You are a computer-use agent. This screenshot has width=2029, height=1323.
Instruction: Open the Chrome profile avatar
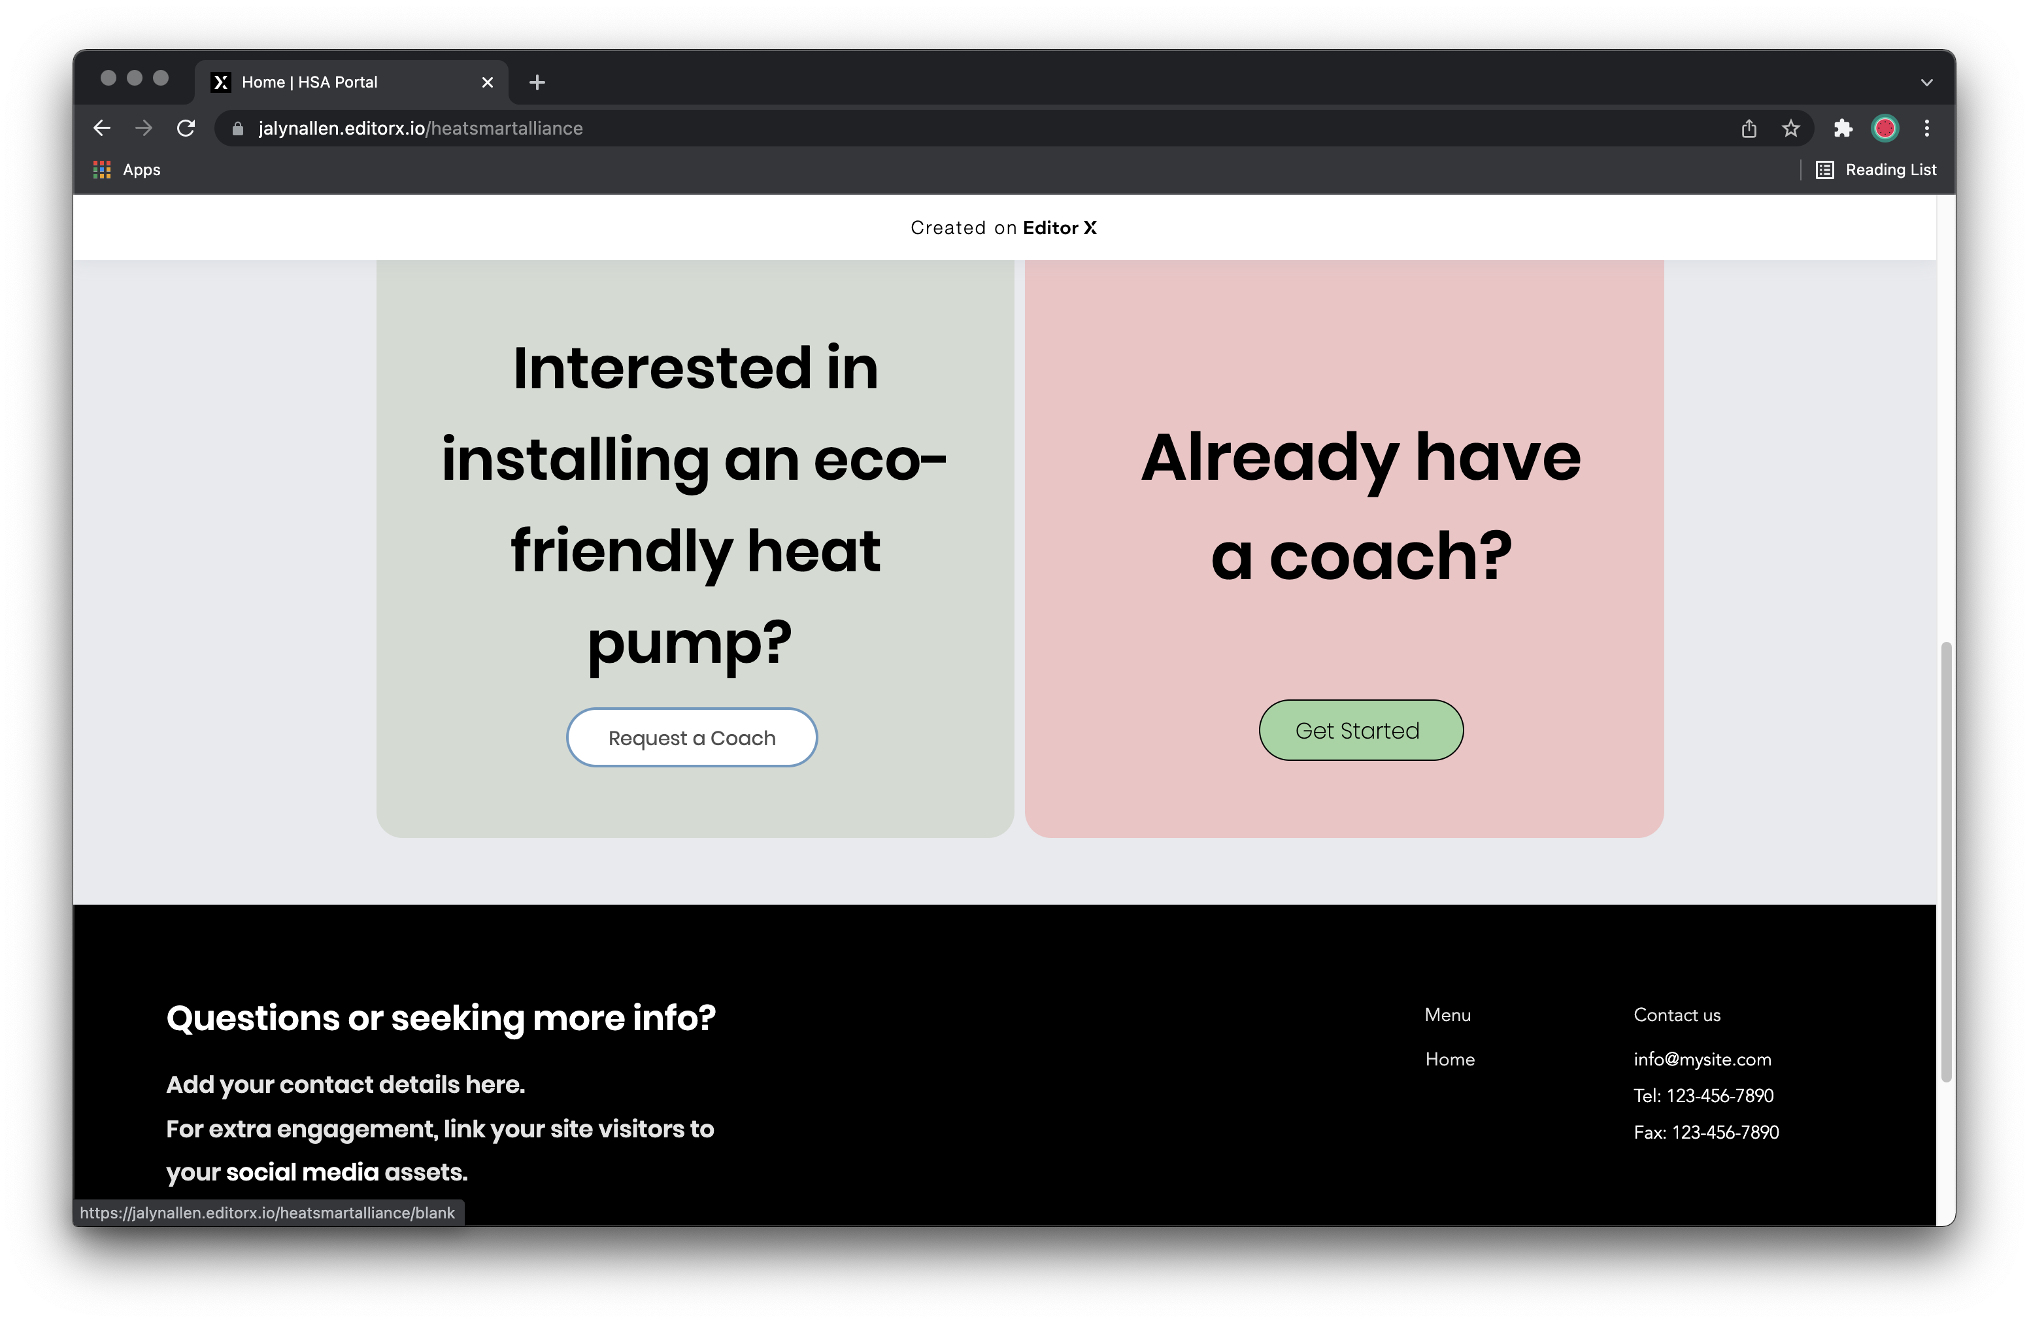pyautogui.click(x=1884, y=128)
